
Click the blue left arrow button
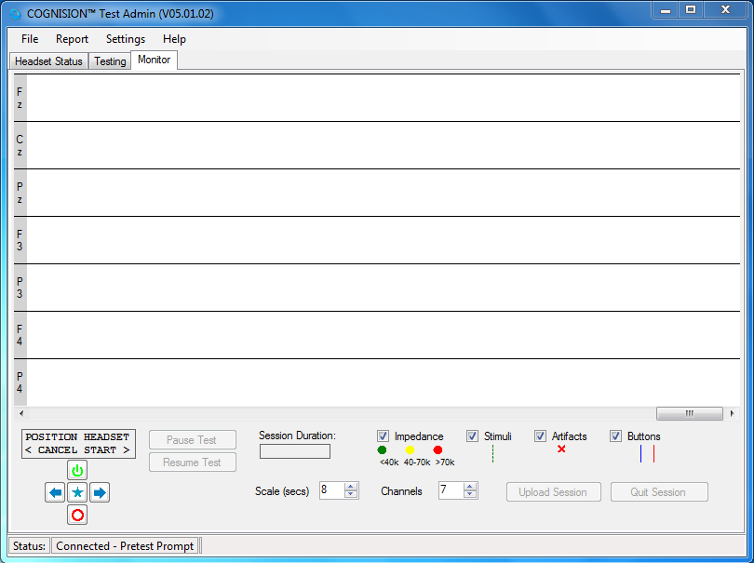point(55,493)
